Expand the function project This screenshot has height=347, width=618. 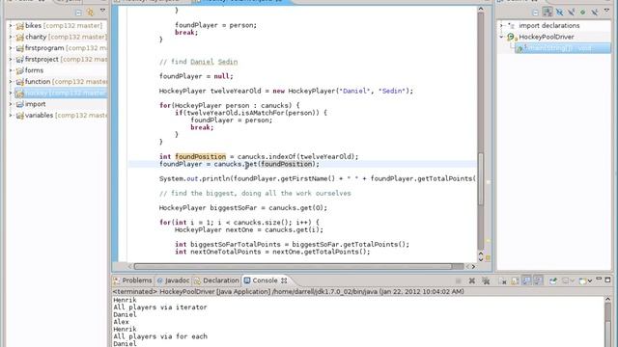point(11,82)
